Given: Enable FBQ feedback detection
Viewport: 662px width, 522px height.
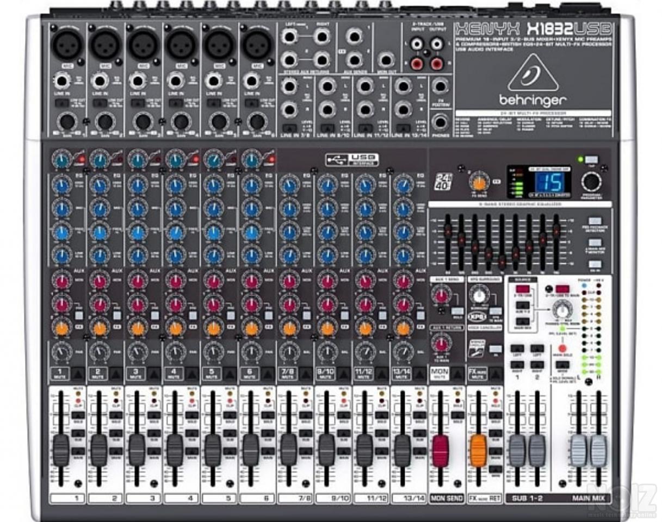Looking at the screenshot, I should point(595,221).
